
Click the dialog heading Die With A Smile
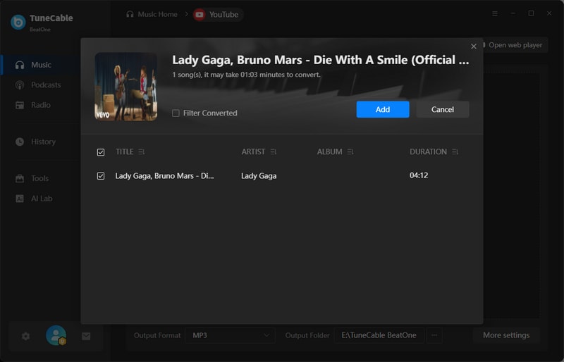click(x=321, y=60)
